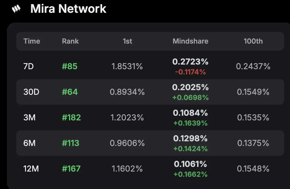Select the 7D time row
290x189 pixels.
(x=29, y=67)
